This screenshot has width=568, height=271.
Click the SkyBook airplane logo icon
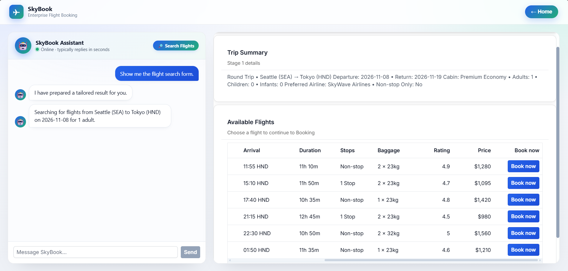pyautogui.click(x=16, y=12)
